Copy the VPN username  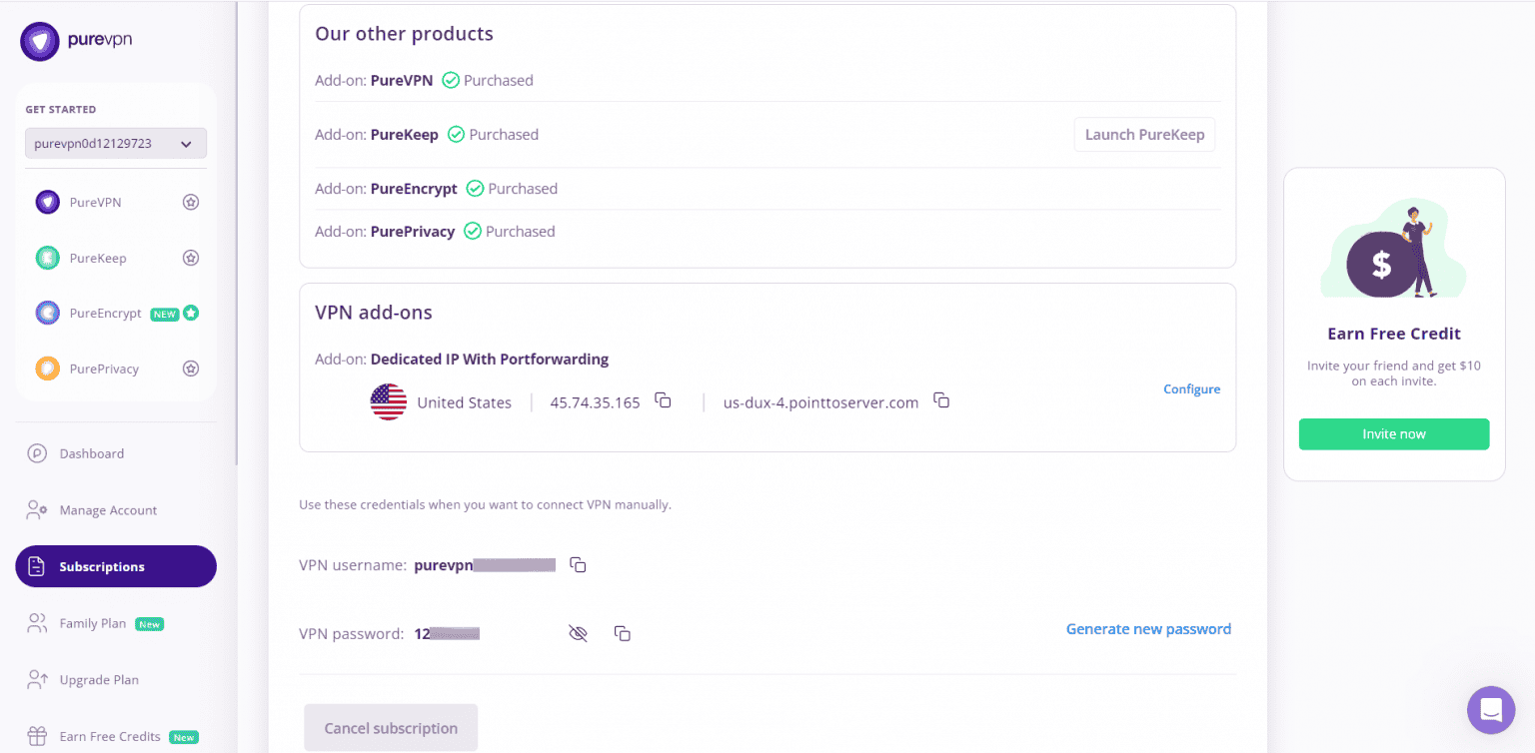[578, 565]
